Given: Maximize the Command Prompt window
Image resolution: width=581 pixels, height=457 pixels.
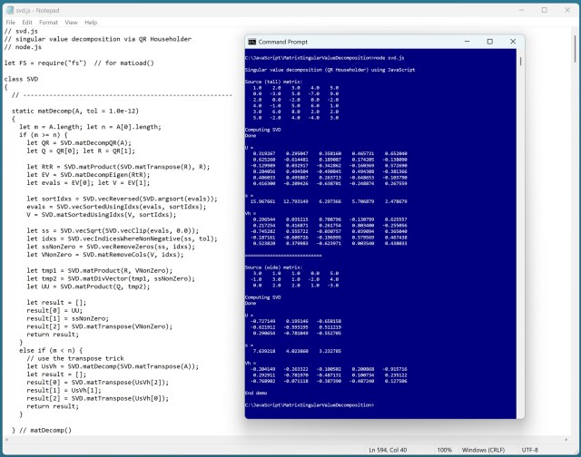Looking at the screenshot, I should click(x=489, y=42).
